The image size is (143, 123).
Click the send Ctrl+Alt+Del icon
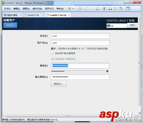pos(80,9)
